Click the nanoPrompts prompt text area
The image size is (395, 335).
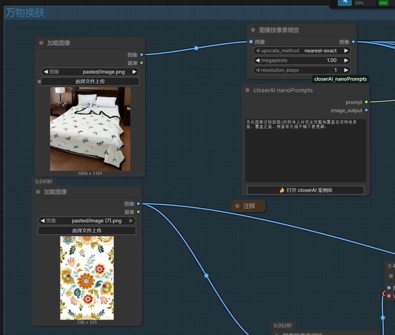[305, 150]
